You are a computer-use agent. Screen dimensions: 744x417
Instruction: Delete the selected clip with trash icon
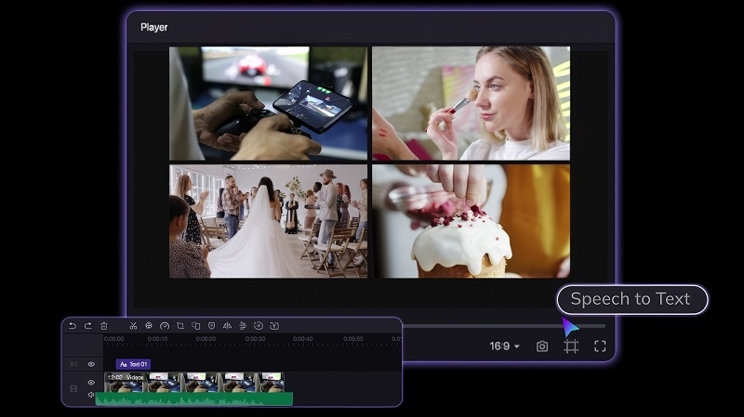(x=104, y=326)
